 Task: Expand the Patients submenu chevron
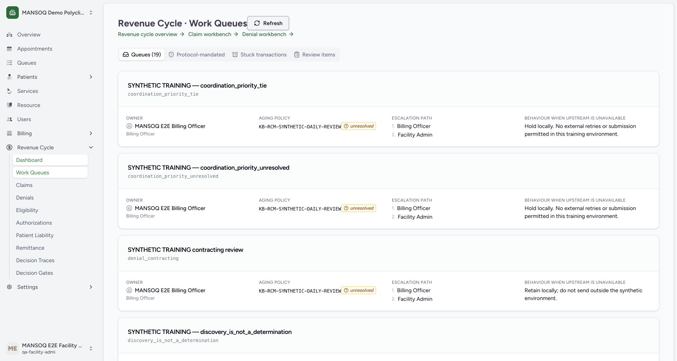click(91, 77)
